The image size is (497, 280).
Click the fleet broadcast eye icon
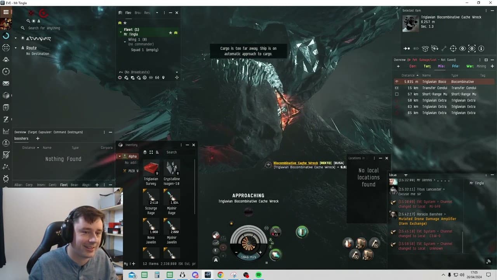tap(120, 78)
